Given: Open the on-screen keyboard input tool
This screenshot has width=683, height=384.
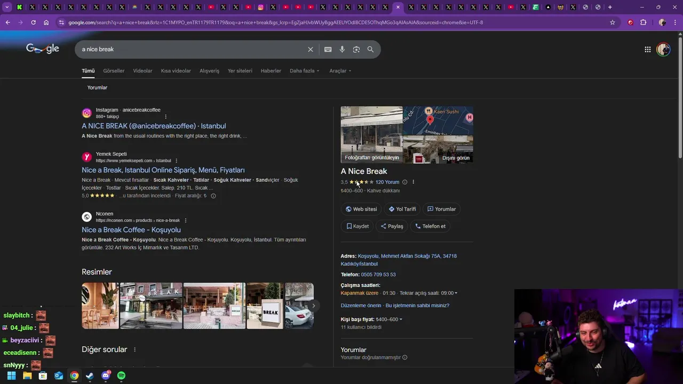Looking at the screenshot, I should [x=328, y=49].
